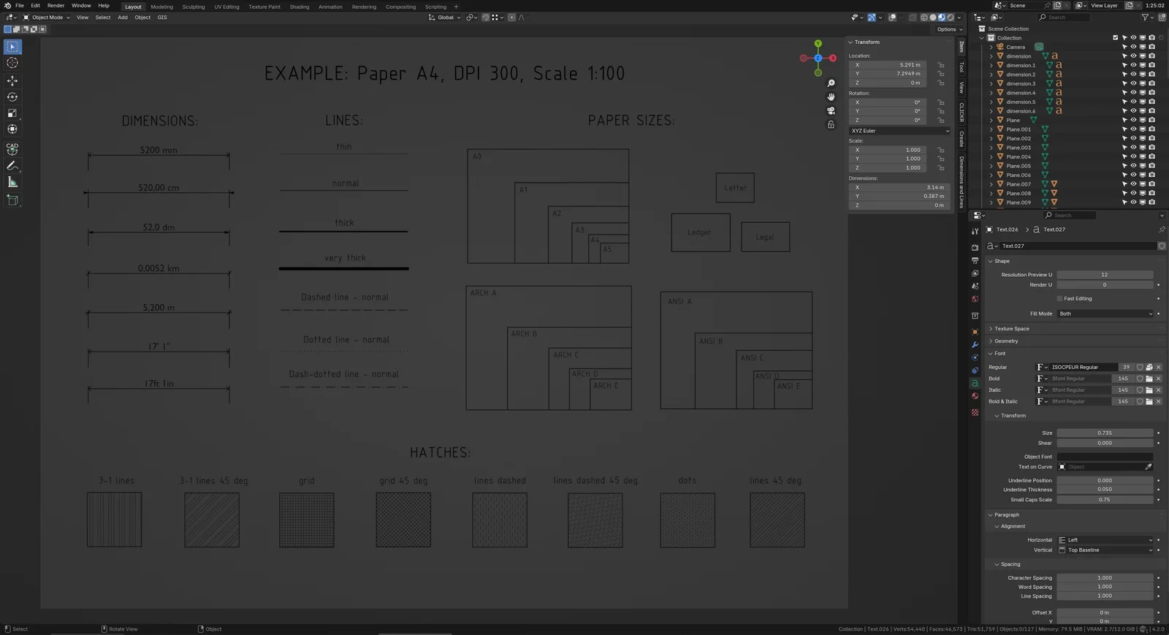Lock Location X with the padlock
Image resolution: width=1169 pixels, height=635 pixels.
(x=941, y=65)
